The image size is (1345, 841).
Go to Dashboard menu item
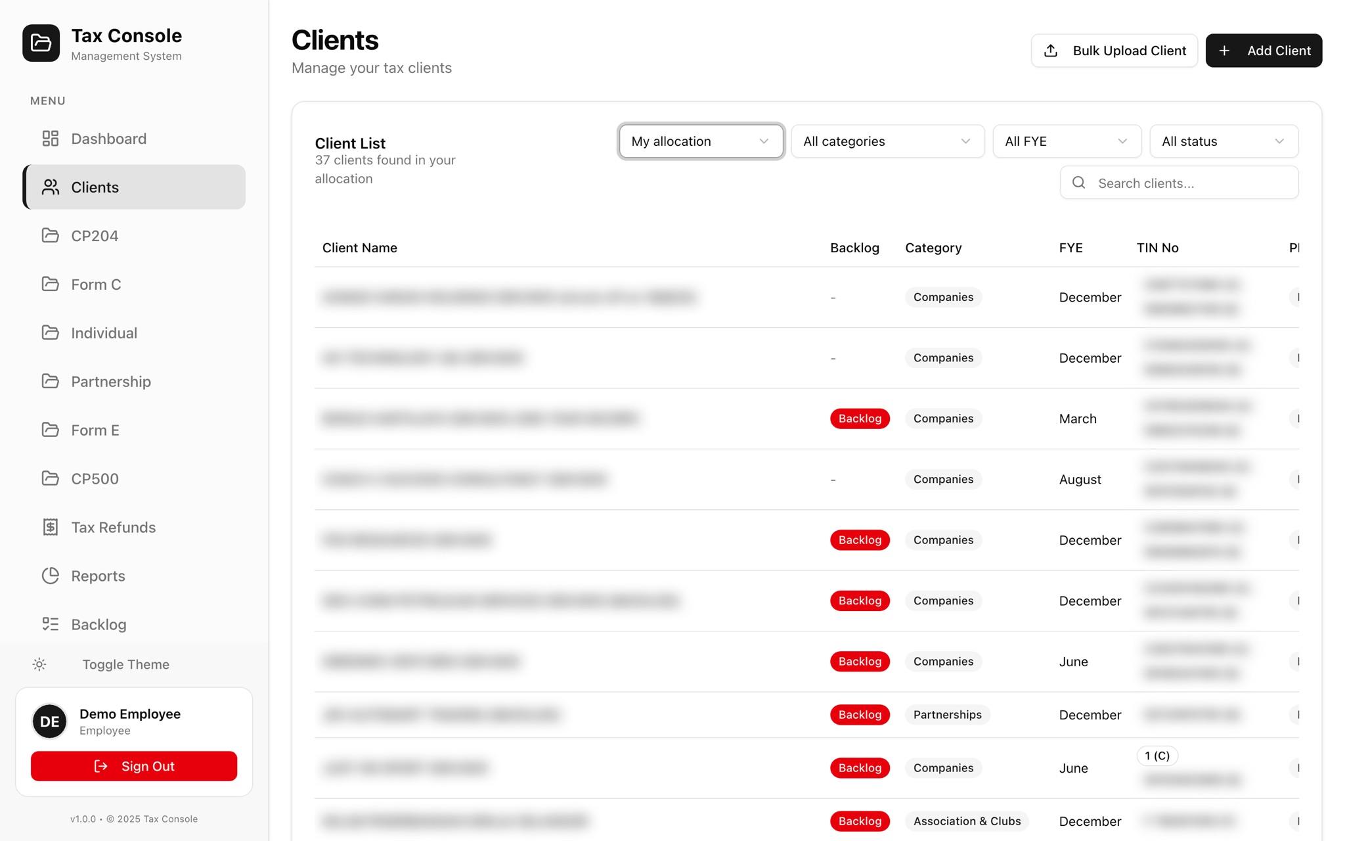[134, 139]
